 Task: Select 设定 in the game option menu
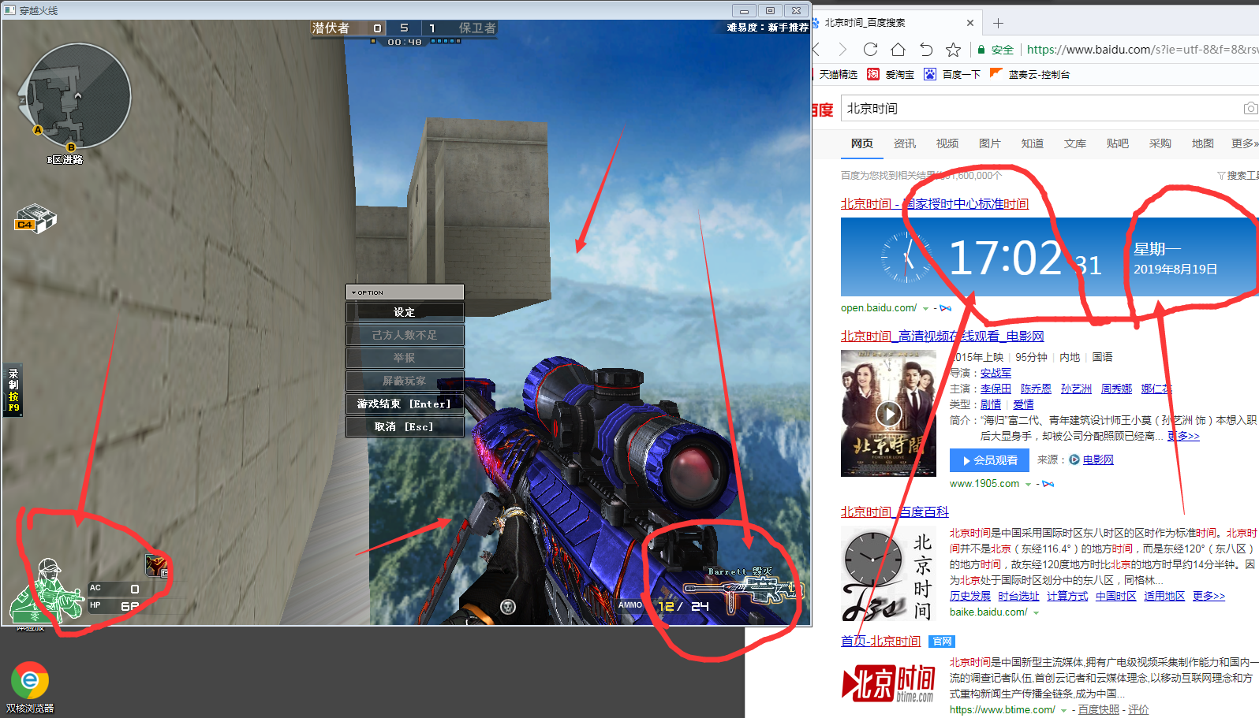coord(405,312)
